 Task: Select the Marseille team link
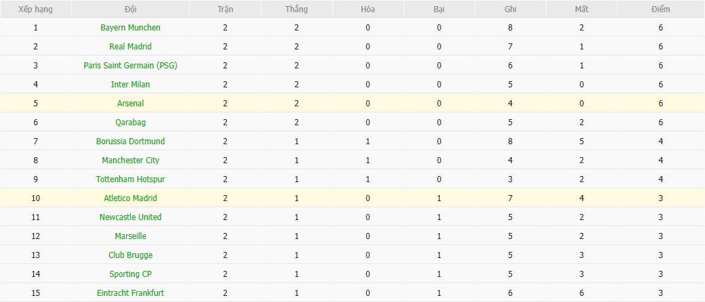click(130, 236)
